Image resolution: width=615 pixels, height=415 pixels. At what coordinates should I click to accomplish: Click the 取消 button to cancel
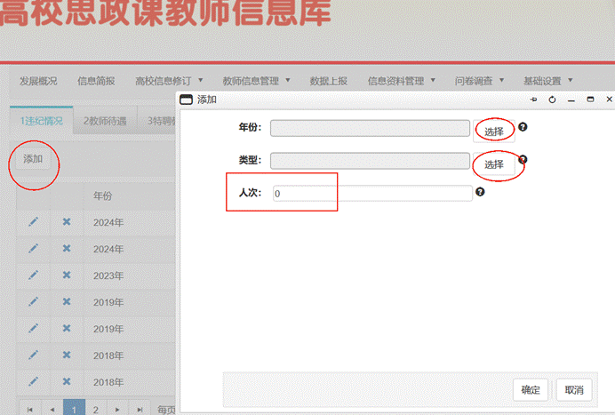pos(573,390)
